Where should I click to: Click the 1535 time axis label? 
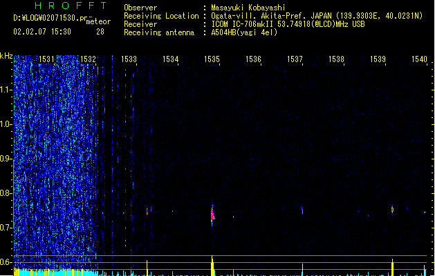(x=212, y=59)
